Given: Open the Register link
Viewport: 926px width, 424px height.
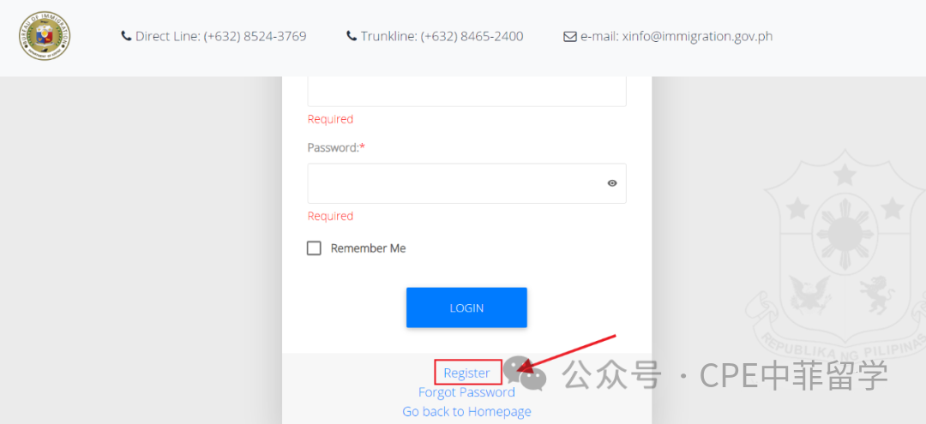Looking at the screenshot, I should (x=466, y=373).
